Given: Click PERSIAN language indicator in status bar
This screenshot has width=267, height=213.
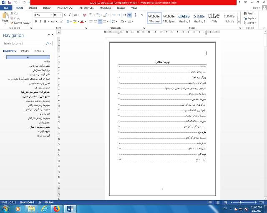Looking at the screenshot, I should pyautogui.click(x=49, y=202).
